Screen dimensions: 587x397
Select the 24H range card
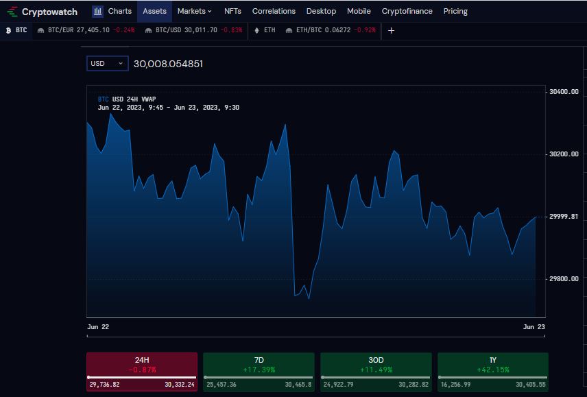coord(142,372)
